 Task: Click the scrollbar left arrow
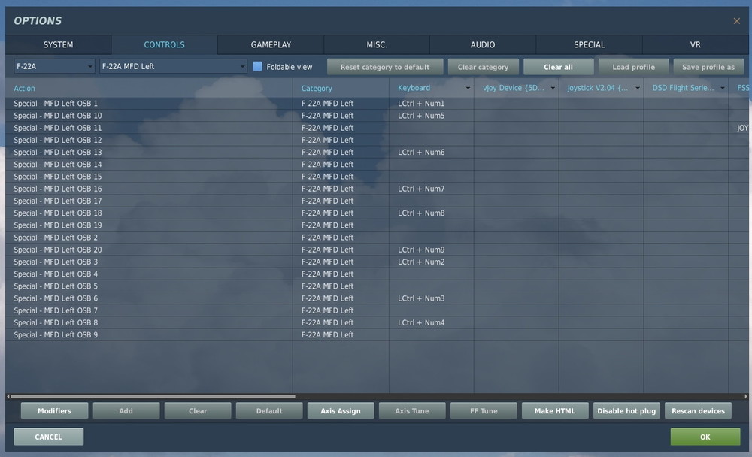[8, 397]
